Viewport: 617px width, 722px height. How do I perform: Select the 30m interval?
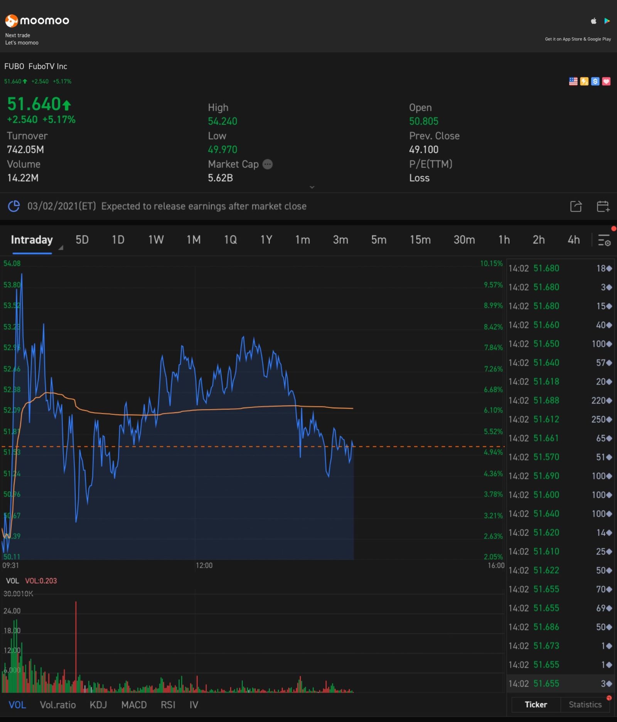point(464,240)
